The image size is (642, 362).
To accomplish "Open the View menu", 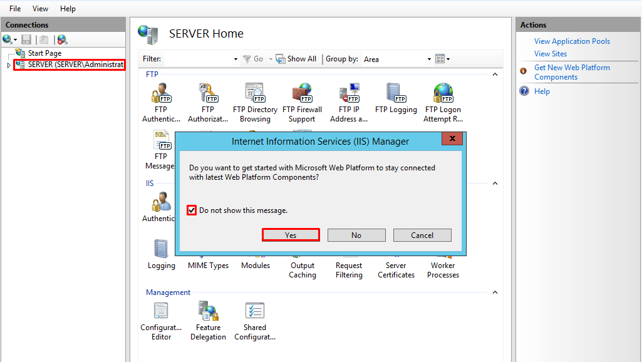I will point(40,9).
